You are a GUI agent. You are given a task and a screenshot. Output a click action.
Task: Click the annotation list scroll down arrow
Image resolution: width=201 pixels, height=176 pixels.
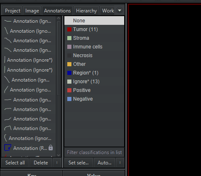click(x=59, y=155)
